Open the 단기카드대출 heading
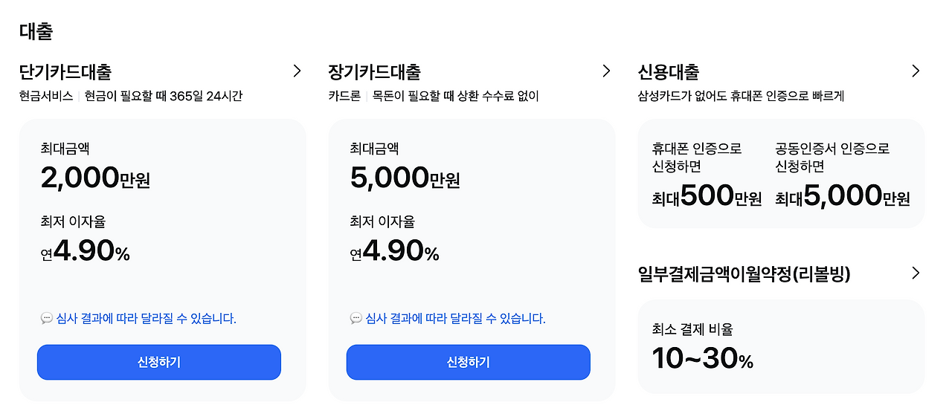 click(65, 72)
